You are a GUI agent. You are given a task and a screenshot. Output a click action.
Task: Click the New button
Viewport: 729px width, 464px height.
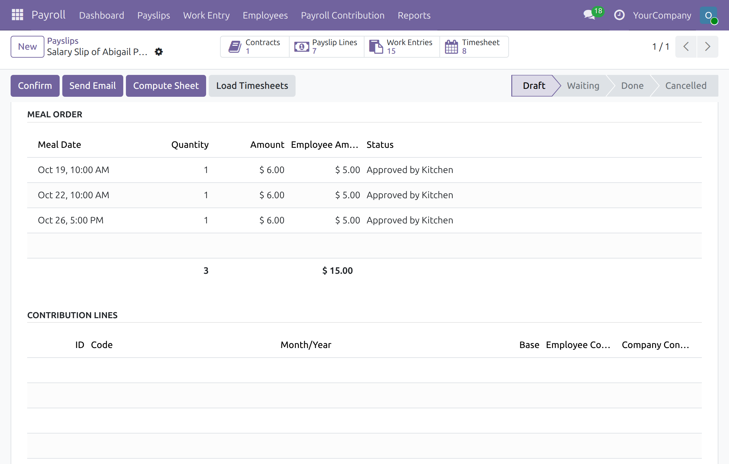tap(28, 47)
